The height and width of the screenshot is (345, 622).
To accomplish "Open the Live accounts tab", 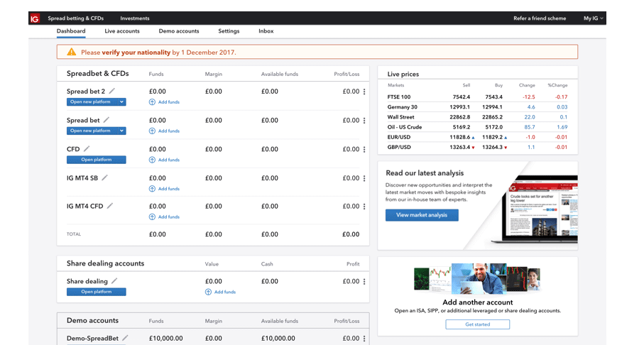I will 122,31.
